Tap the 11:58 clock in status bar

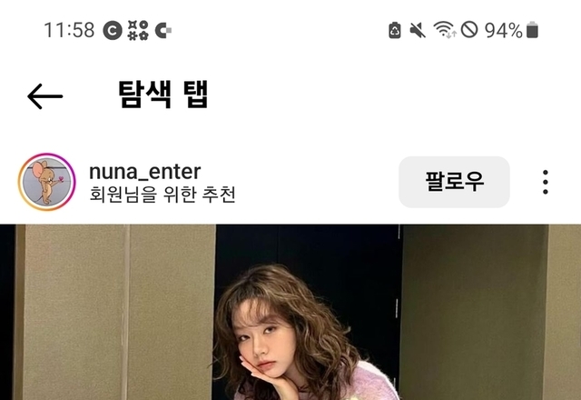(x=69, y=30)
